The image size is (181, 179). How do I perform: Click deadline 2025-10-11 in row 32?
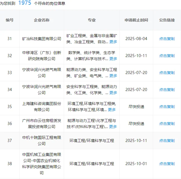(x=136, y=56)
